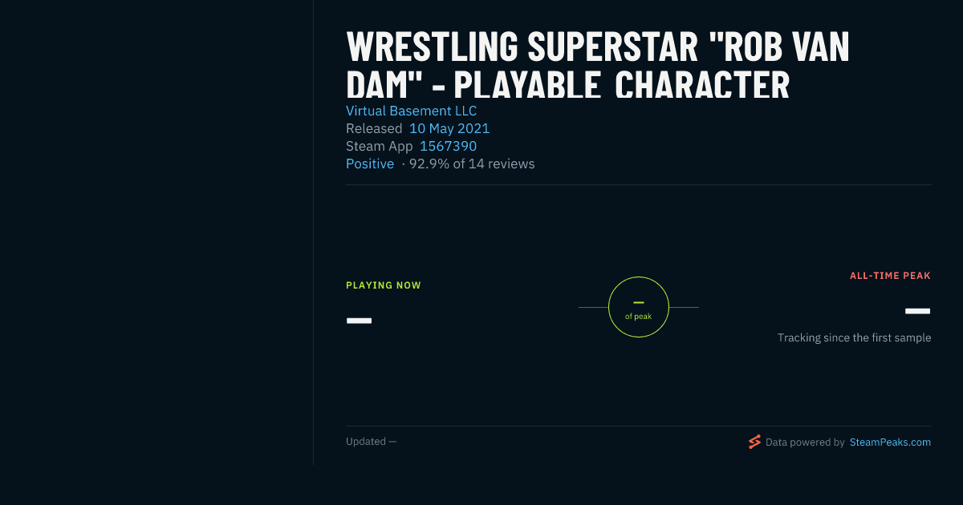Click the Wrestling Superstar Rob Van Dam title
The height and width of the screenshot is (505, 963).
coord(598,67)
